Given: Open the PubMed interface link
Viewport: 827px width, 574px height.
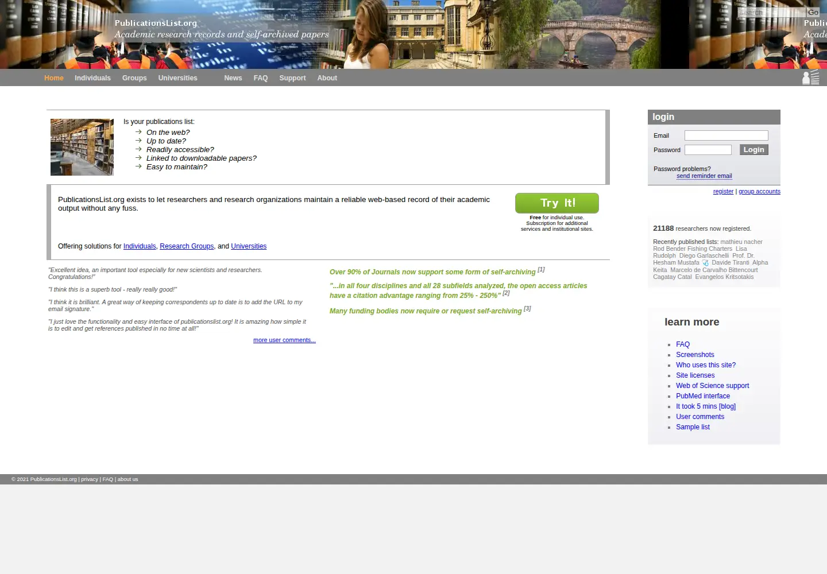Looking at the screenshot, I should coord(703,396).
